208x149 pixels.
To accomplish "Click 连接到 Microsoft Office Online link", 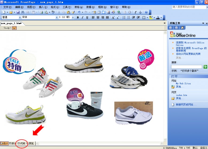I will point(190,44).
